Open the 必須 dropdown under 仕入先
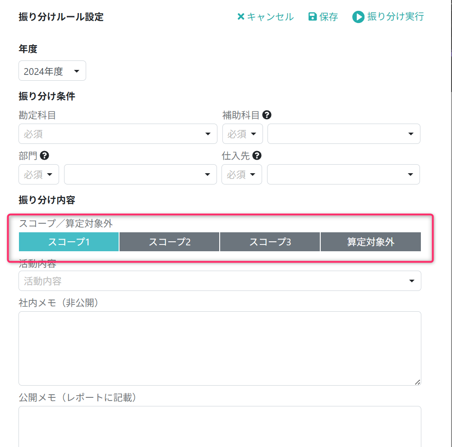This screenshot has width=452, height=447. pyautogui.click(x=242, y=175)
